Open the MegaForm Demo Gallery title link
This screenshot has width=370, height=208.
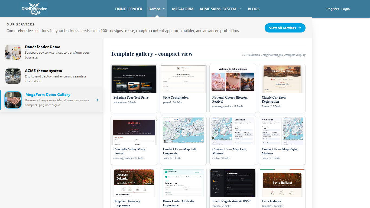coord(48,95)
